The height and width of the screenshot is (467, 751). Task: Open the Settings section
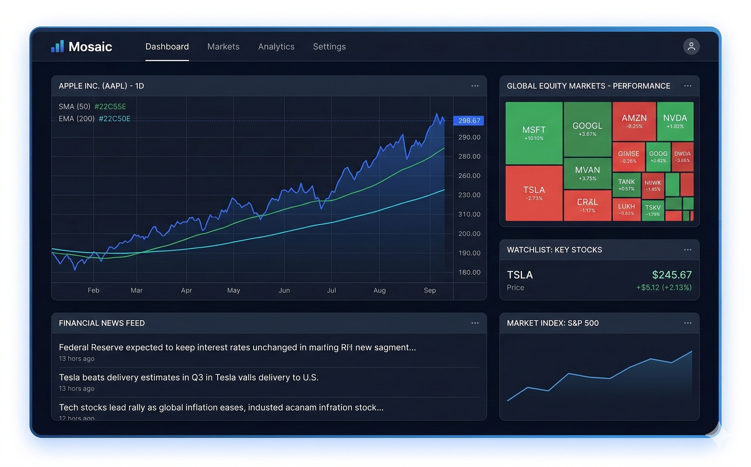[x=329, y=46]
